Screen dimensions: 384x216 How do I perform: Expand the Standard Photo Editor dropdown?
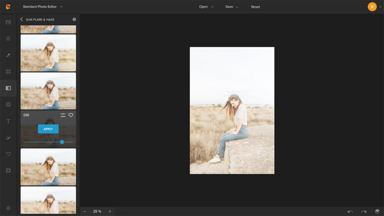coord(42,7)
